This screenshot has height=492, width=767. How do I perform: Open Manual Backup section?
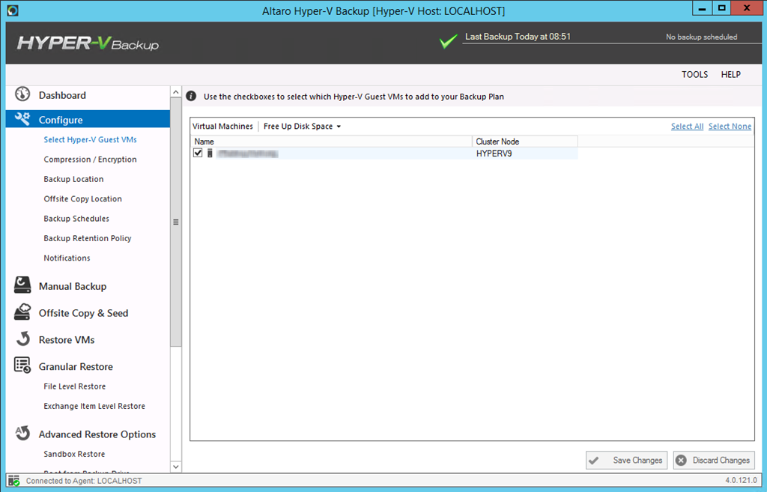(73, 286)
